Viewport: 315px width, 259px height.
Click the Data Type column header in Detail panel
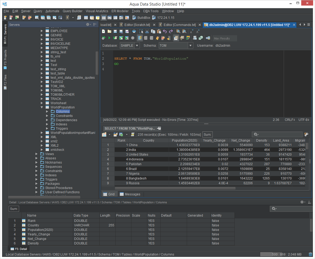click(86, 215)
